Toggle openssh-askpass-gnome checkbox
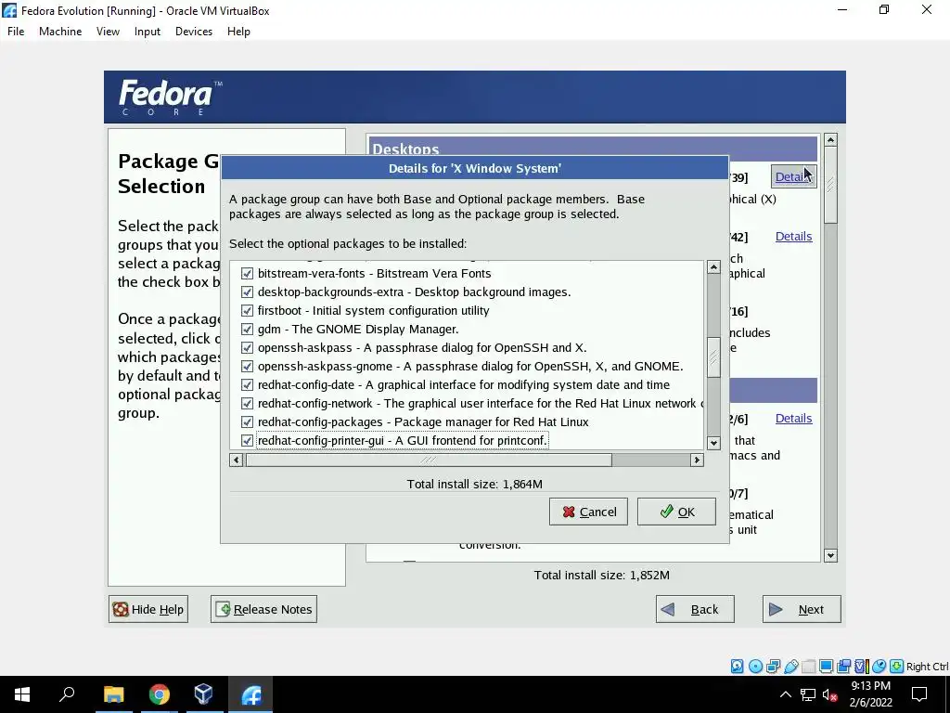The image size is (950, 713). pos(247,366)
